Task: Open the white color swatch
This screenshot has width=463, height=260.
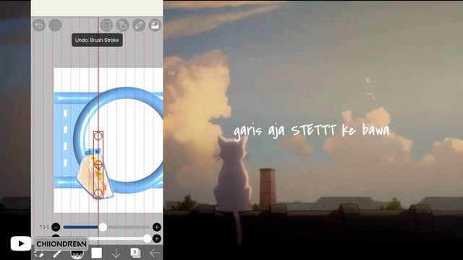Action: point(96,253)
